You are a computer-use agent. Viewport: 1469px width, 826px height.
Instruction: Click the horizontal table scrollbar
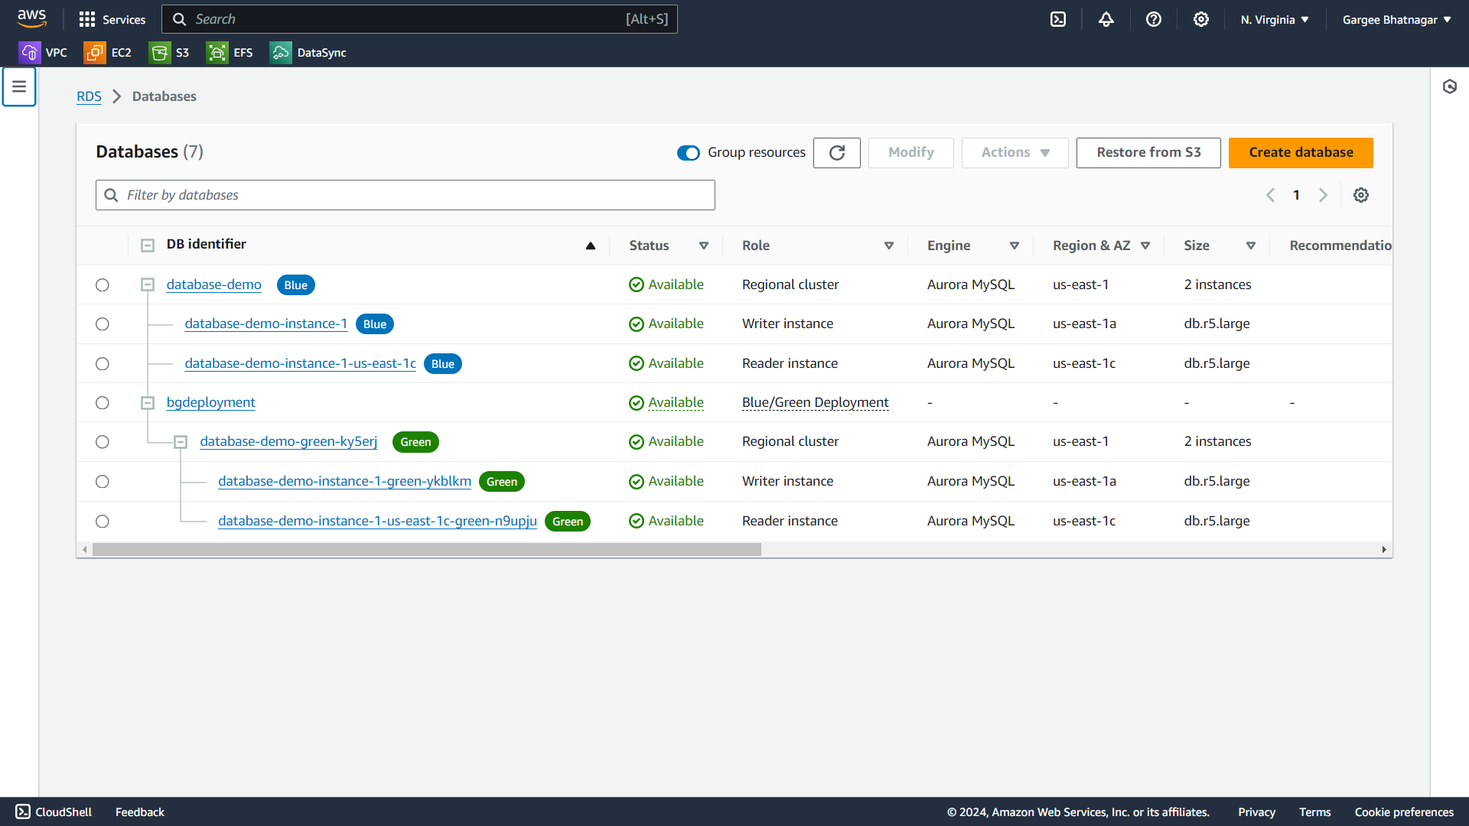click(x=427, y=550)
